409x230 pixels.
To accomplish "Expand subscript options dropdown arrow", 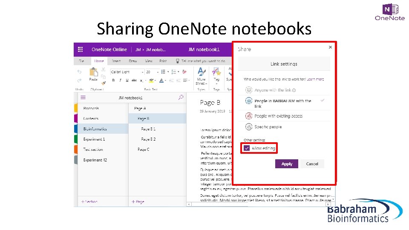I will 145,80.
